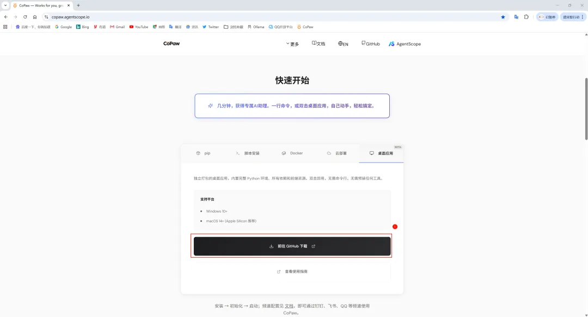Open the apps grid in bookmarks bar
This screenshot has width=588, height=317.
pos(5,27)
